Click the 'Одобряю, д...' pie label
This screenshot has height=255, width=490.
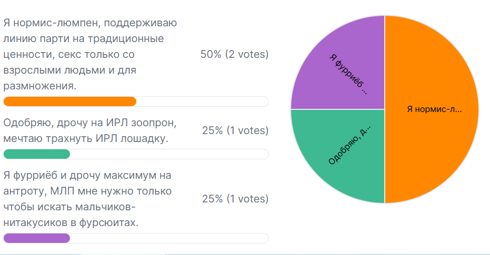pyautogui.click(x=349, y=145)
